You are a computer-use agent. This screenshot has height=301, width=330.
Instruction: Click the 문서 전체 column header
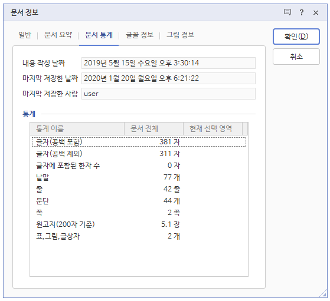click(153, 128)
